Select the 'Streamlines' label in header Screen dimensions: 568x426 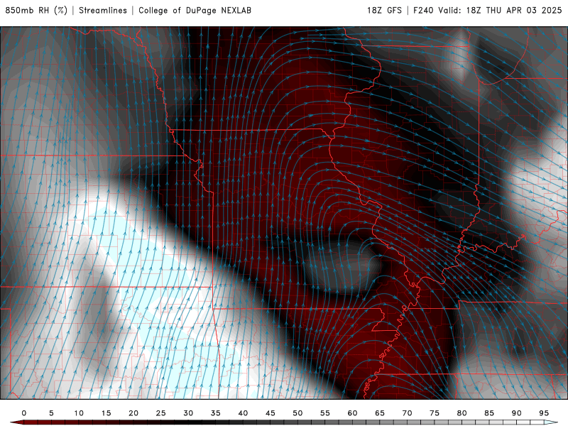click(103, 11)
